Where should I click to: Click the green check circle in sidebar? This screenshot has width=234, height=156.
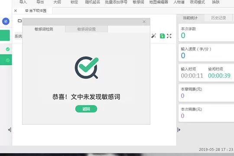(8, 49)
